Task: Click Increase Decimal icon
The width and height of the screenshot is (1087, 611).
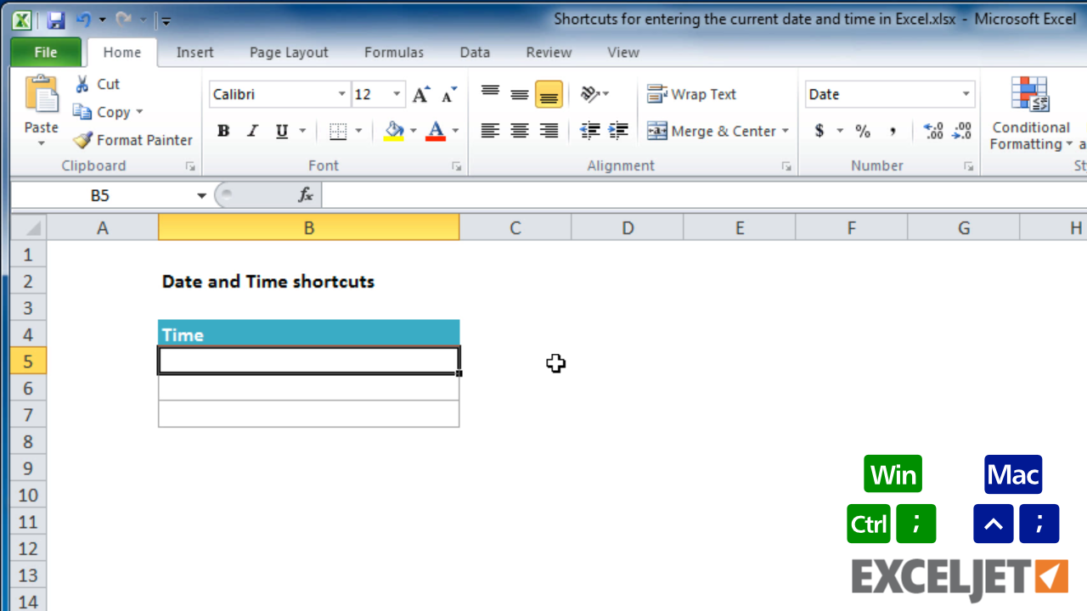Action: pos(933,131)
